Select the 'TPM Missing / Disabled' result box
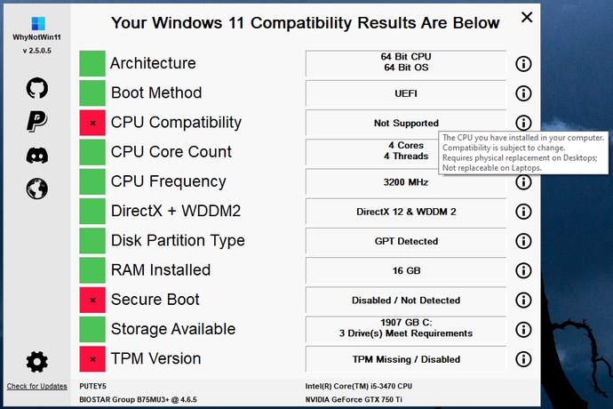Viewport: 613px width, 409px height. [x=406, y=359]
